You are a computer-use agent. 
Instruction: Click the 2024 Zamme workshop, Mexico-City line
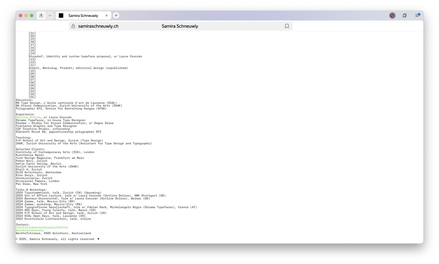point(49,204)
